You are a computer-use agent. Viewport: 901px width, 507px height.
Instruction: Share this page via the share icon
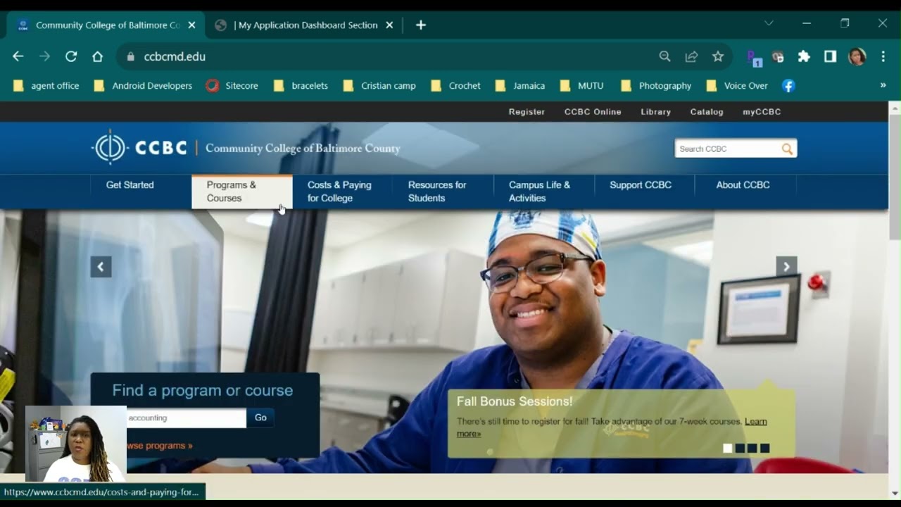[691, 56]
